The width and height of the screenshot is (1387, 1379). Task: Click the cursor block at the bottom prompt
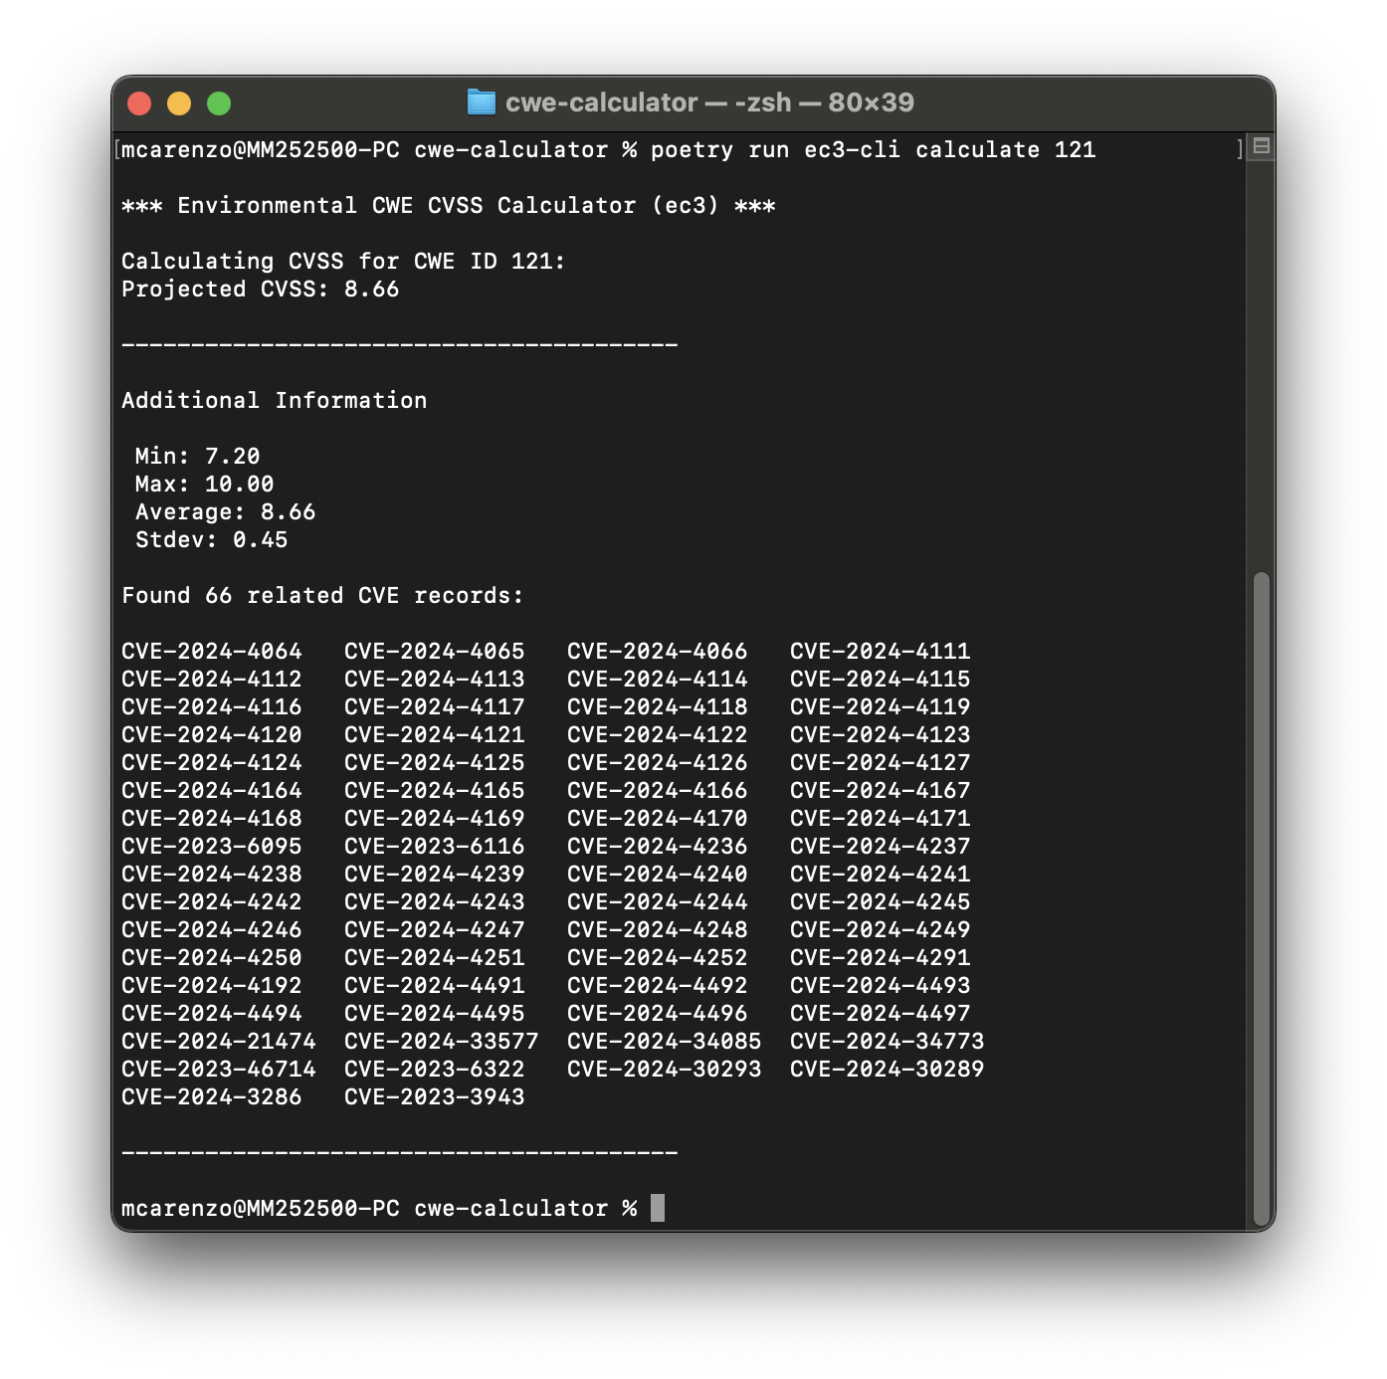coord(658,1208)
